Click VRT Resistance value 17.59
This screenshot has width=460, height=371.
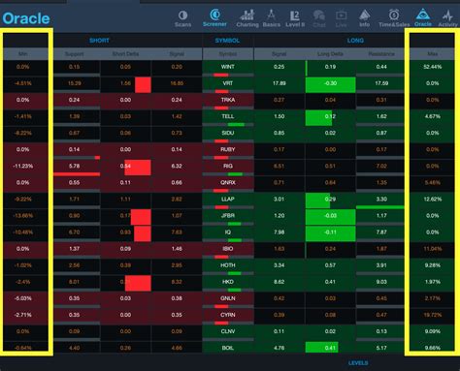pyautogui.click(x=381, y=83)
